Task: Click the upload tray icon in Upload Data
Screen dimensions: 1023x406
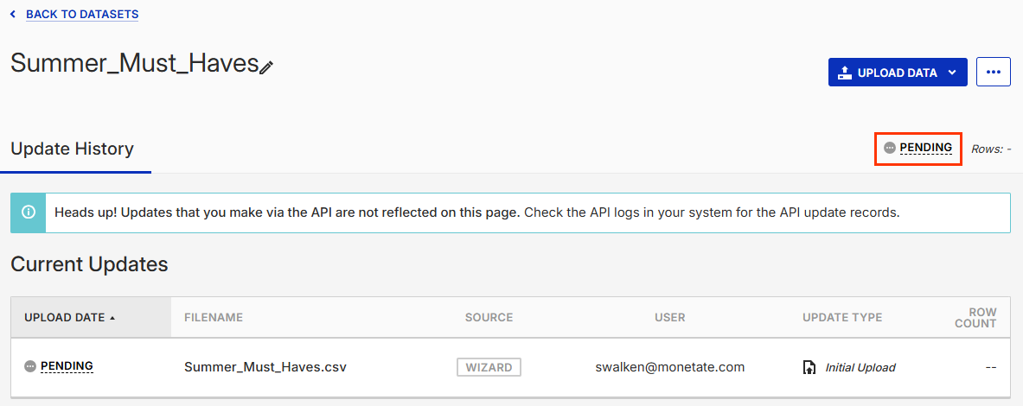Action: [845, 73]
